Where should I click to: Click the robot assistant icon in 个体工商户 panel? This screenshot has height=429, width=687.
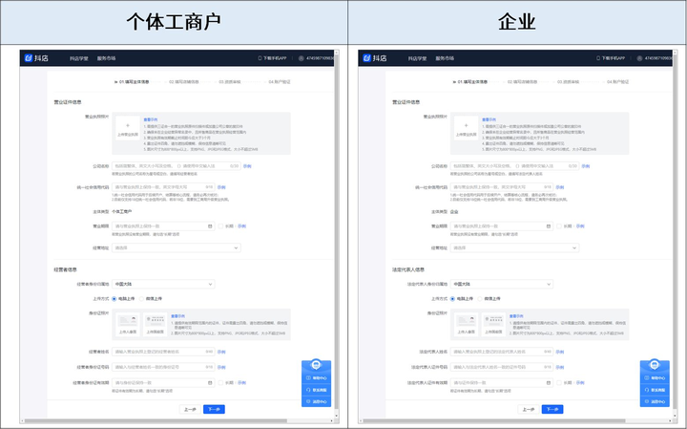(316, 364)
